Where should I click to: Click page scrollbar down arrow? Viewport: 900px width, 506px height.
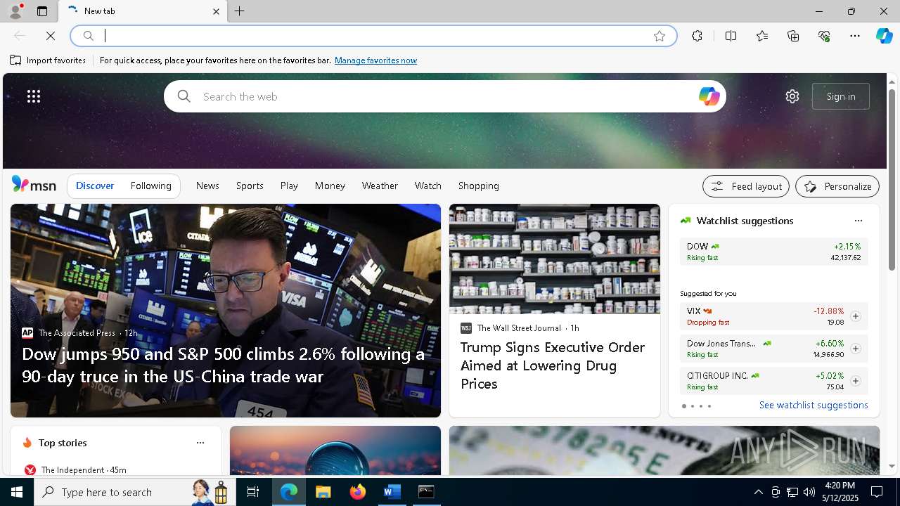892,466
